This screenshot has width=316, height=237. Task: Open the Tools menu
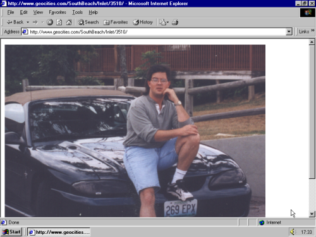point(77,12)
